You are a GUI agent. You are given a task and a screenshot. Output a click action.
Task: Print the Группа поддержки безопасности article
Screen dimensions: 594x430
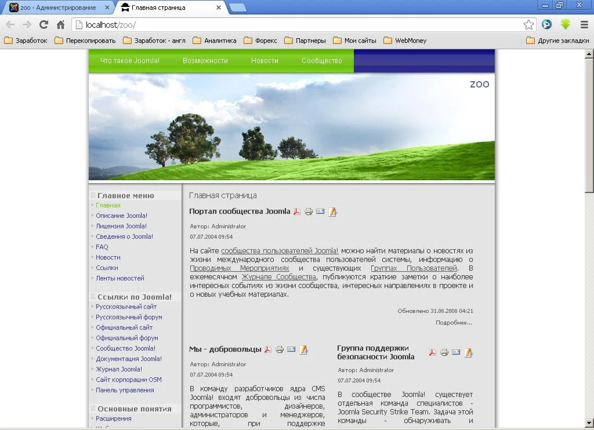coord(444,352)
